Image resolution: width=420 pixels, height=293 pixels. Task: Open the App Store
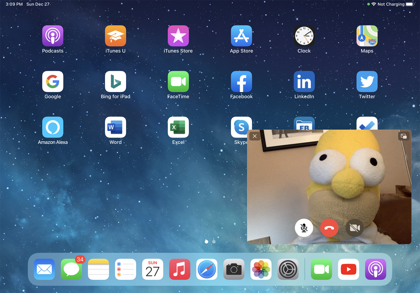(241, 36)
